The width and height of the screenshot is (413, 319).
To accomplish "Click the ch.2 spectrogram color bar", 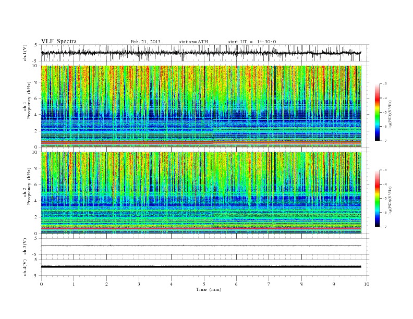I will pos(378,198).
